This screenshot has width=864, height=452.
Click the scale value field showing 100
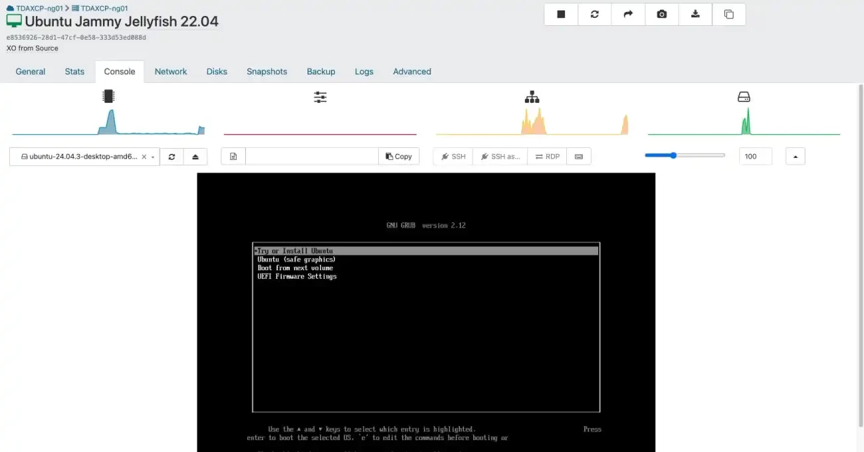click(756, 157)
